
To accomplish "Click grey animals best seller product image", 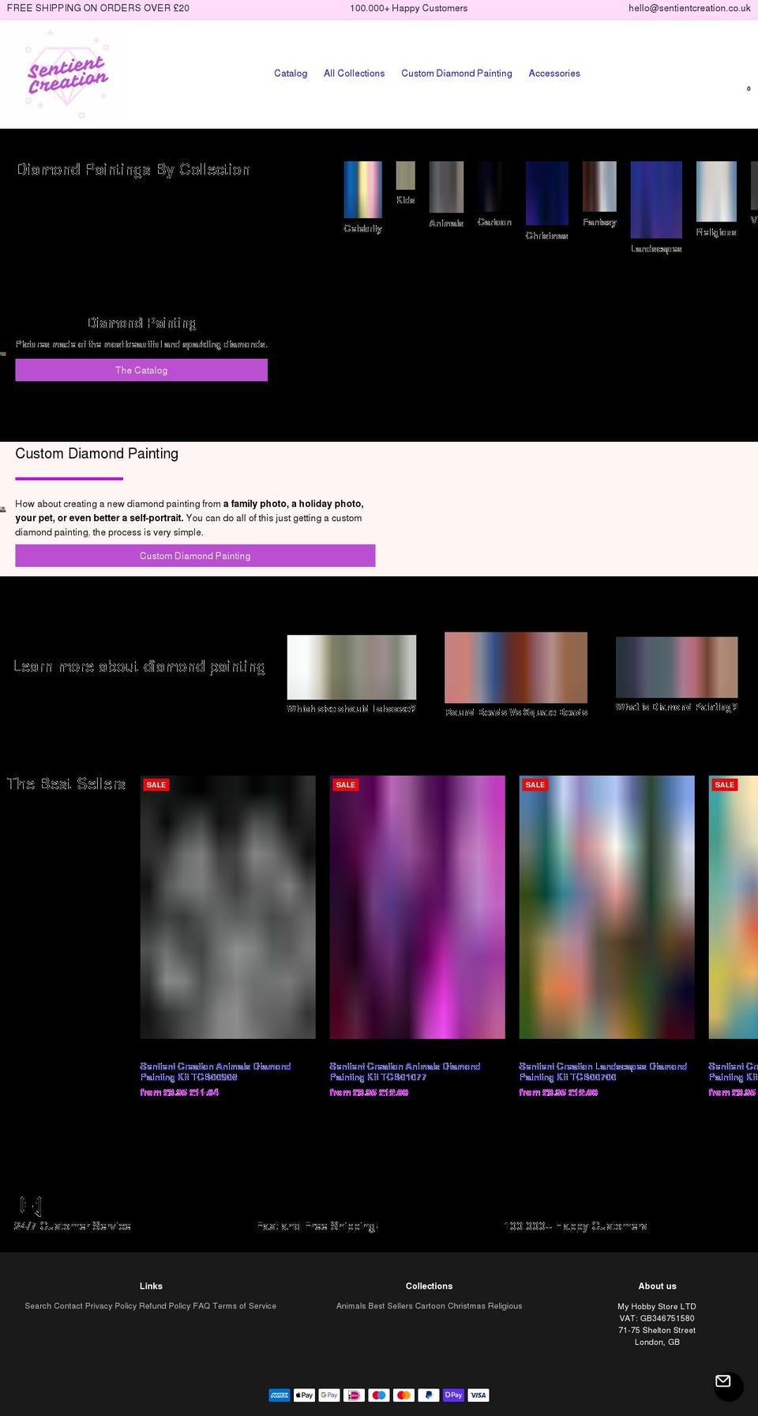I will point(227,907).
